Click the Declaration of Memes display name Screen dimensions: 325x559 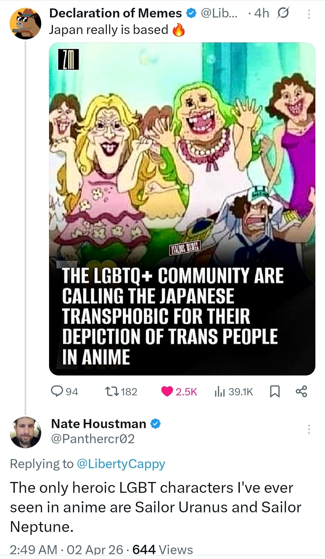115,13
